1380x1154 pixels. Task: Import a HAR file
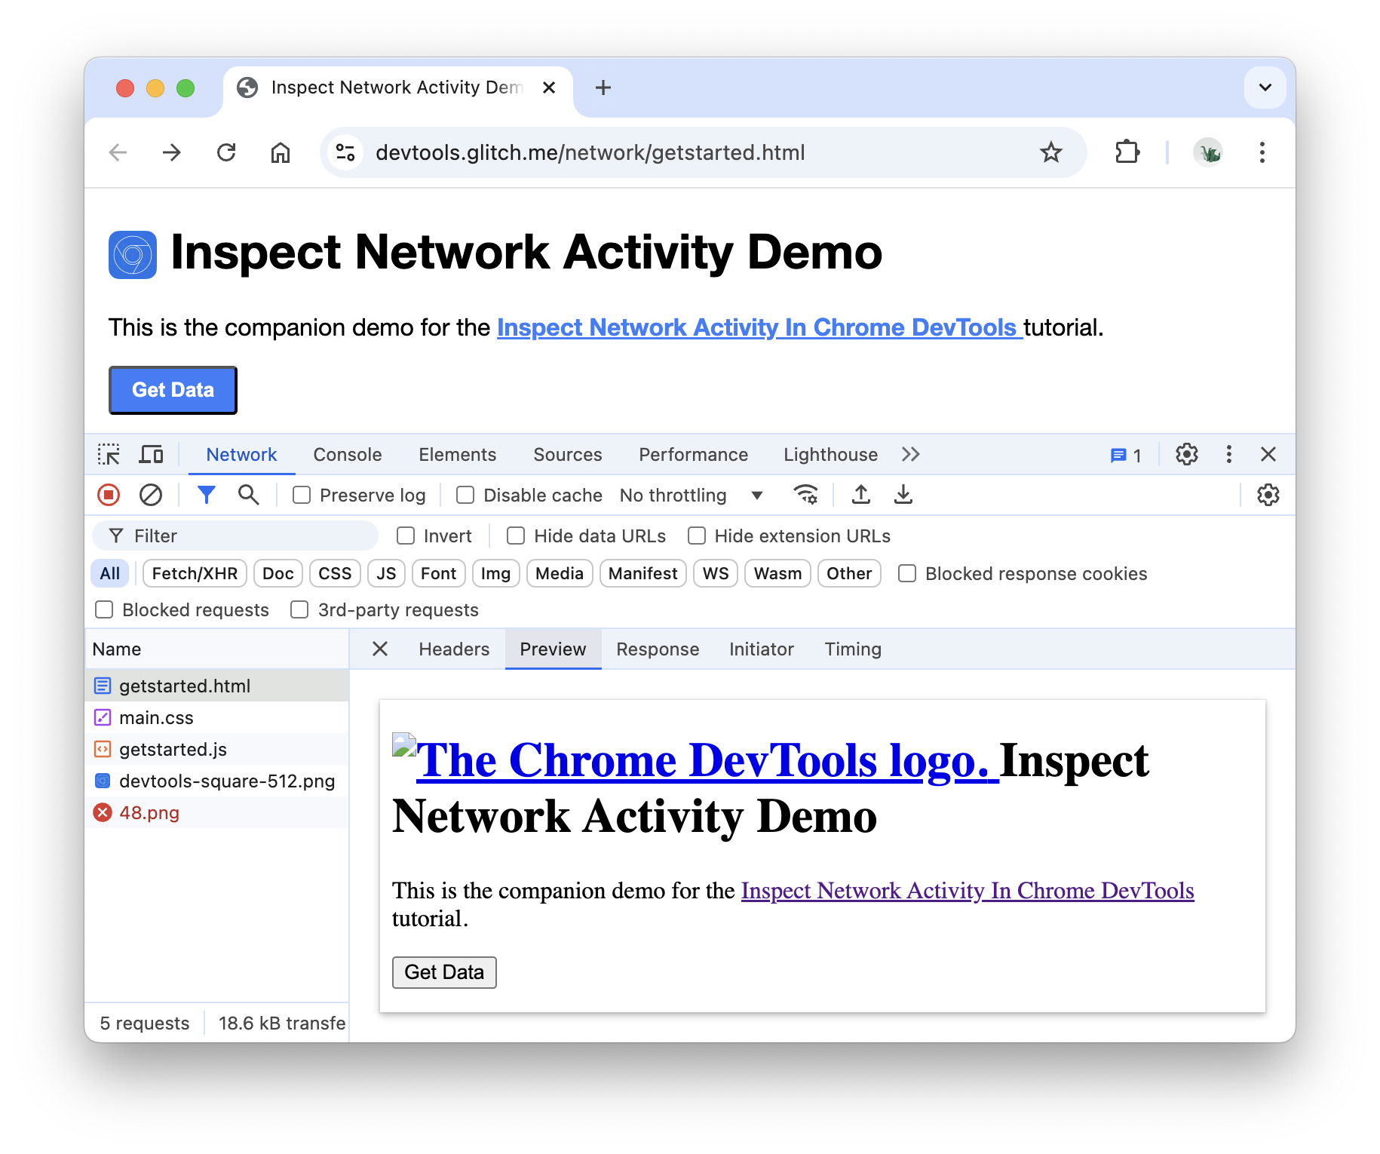[860, 495]
